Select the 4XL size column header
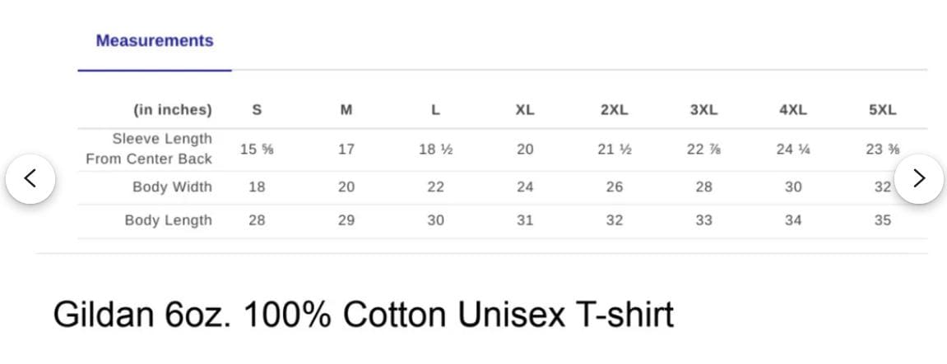 pos(793,110)
